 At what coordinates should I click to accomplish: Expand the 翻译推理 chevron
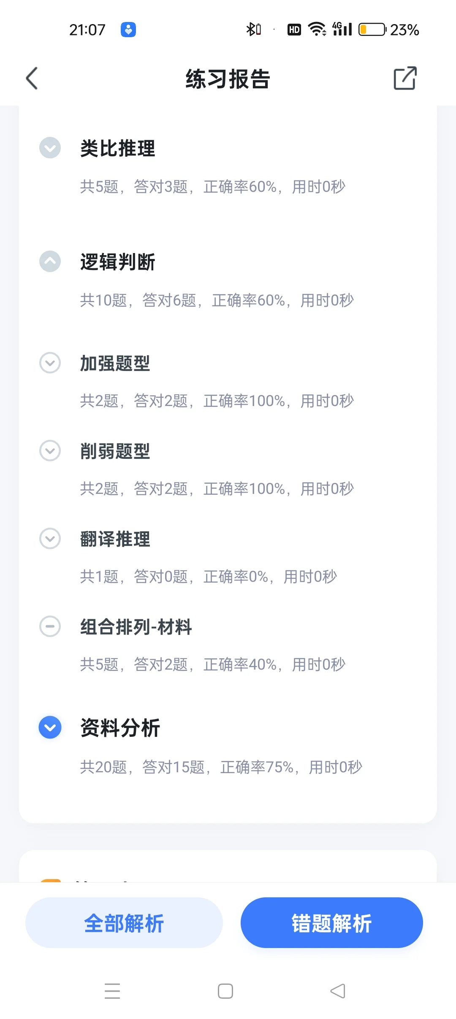(x=50, y=539)
